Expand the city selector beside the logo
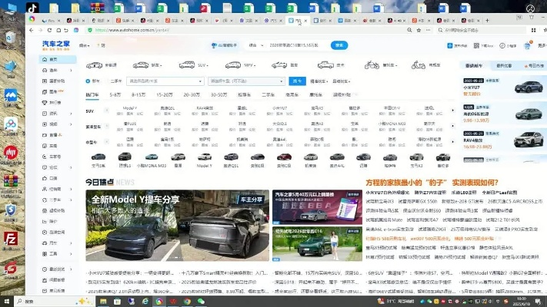The height and width of the screenshot is (307, 547). tap(85, 46)
